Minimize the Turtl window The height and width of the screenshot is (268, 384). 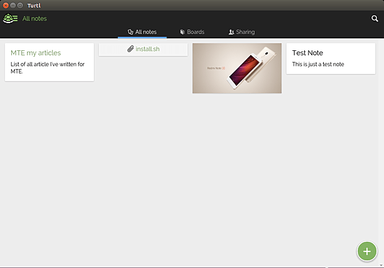[13, 5]
